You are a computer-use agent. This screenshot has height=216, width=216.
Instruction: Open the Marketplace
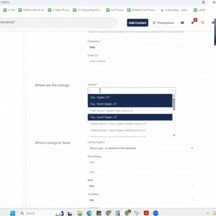pos(163,23)
